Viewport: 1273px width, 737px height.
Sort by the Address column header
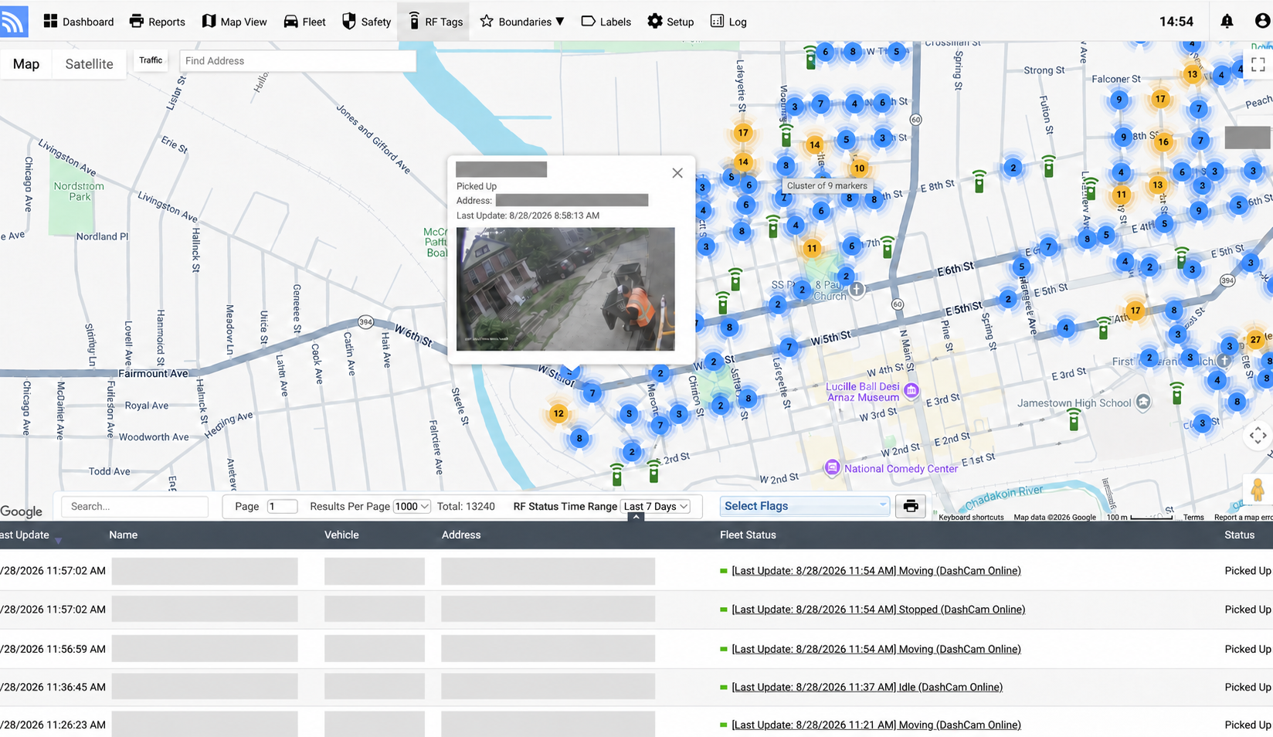pyautogui.click(x=461, y=535)
